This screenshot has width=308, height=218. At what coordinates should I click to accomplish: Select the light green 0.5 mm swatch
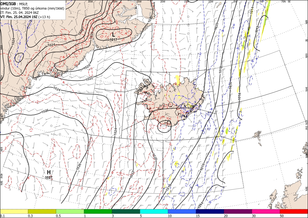point(70,211)
